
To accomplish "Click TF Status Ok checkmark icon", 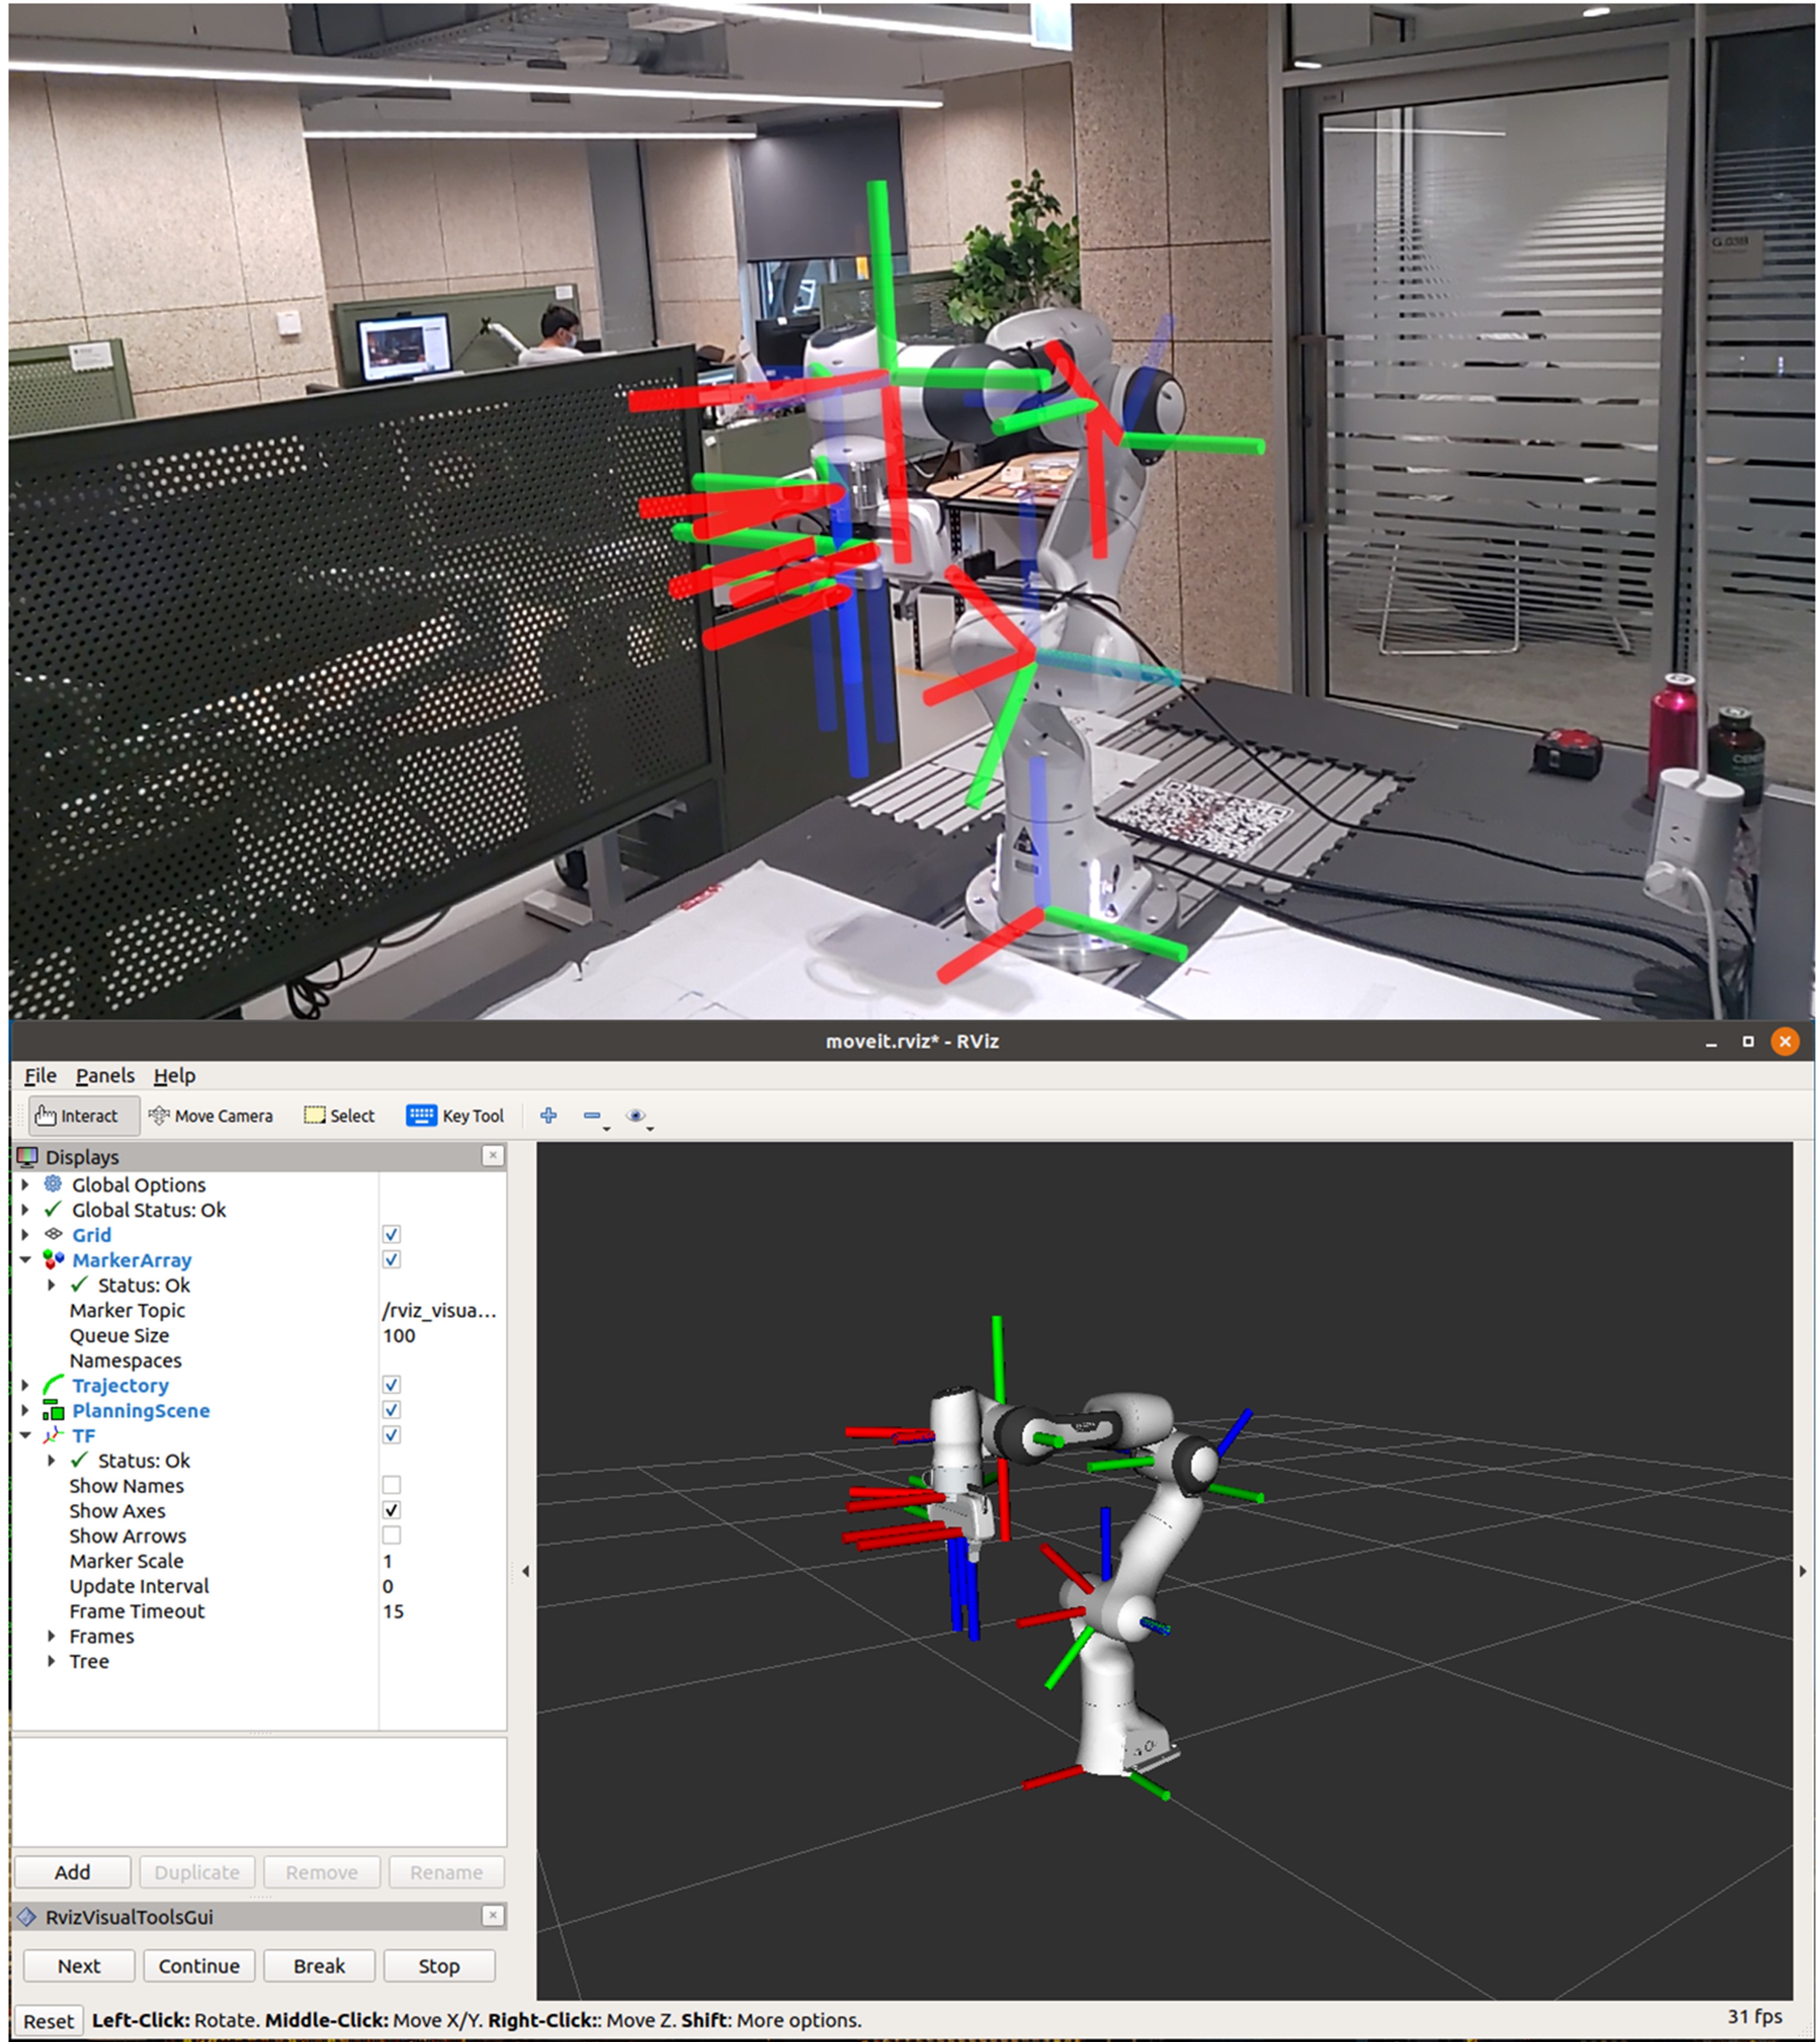I will tap(79, 1460).
